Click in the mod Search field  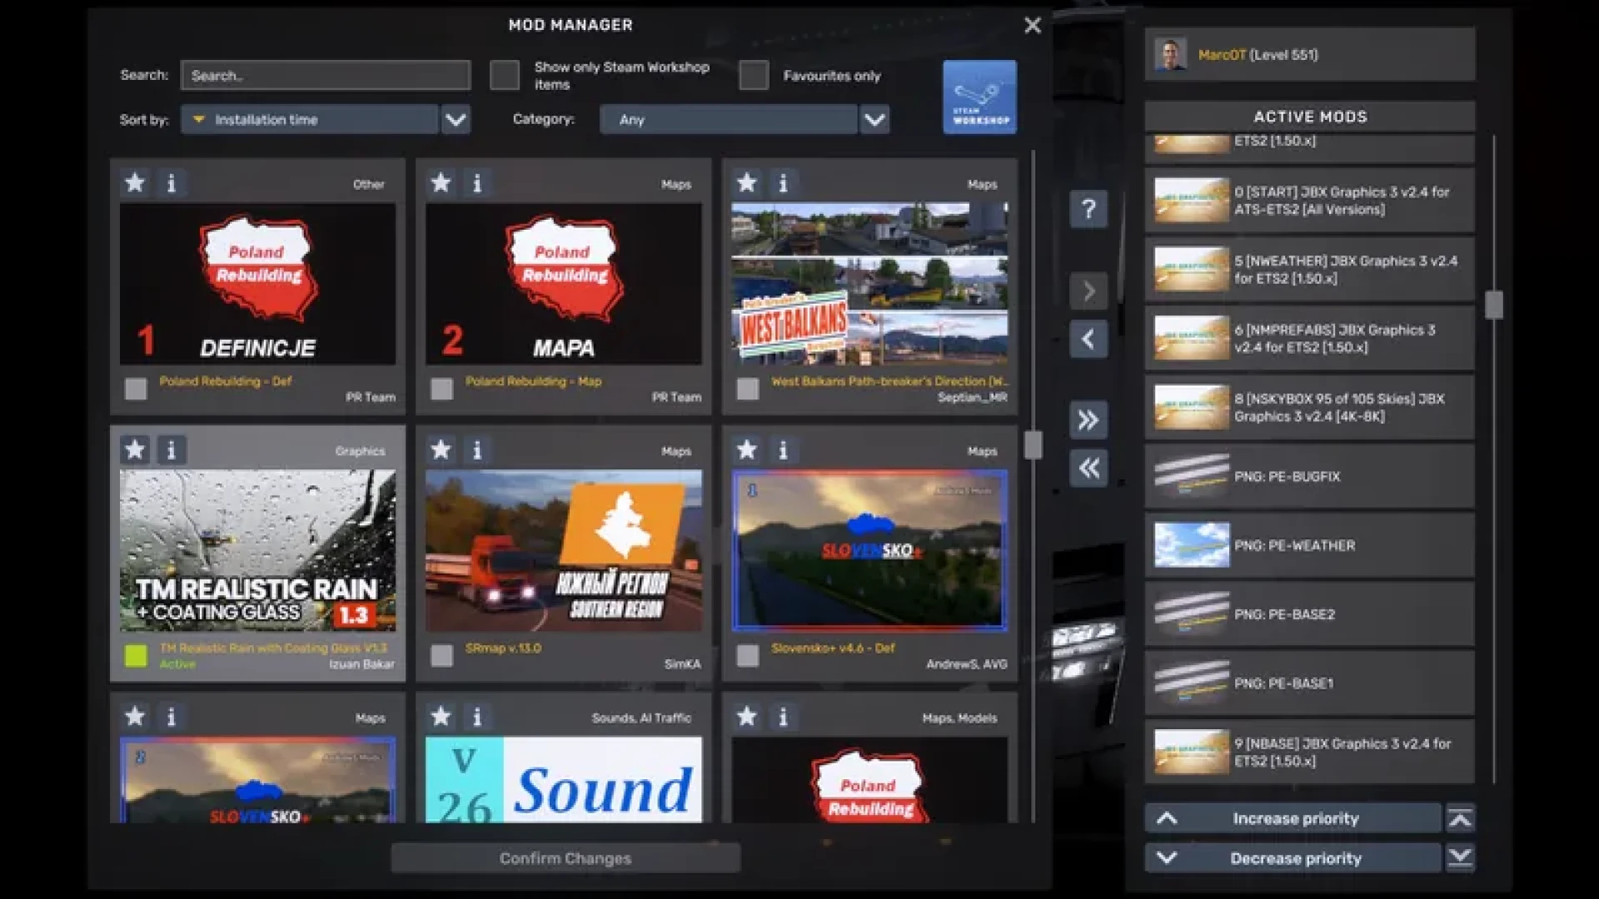click(326, 75)
